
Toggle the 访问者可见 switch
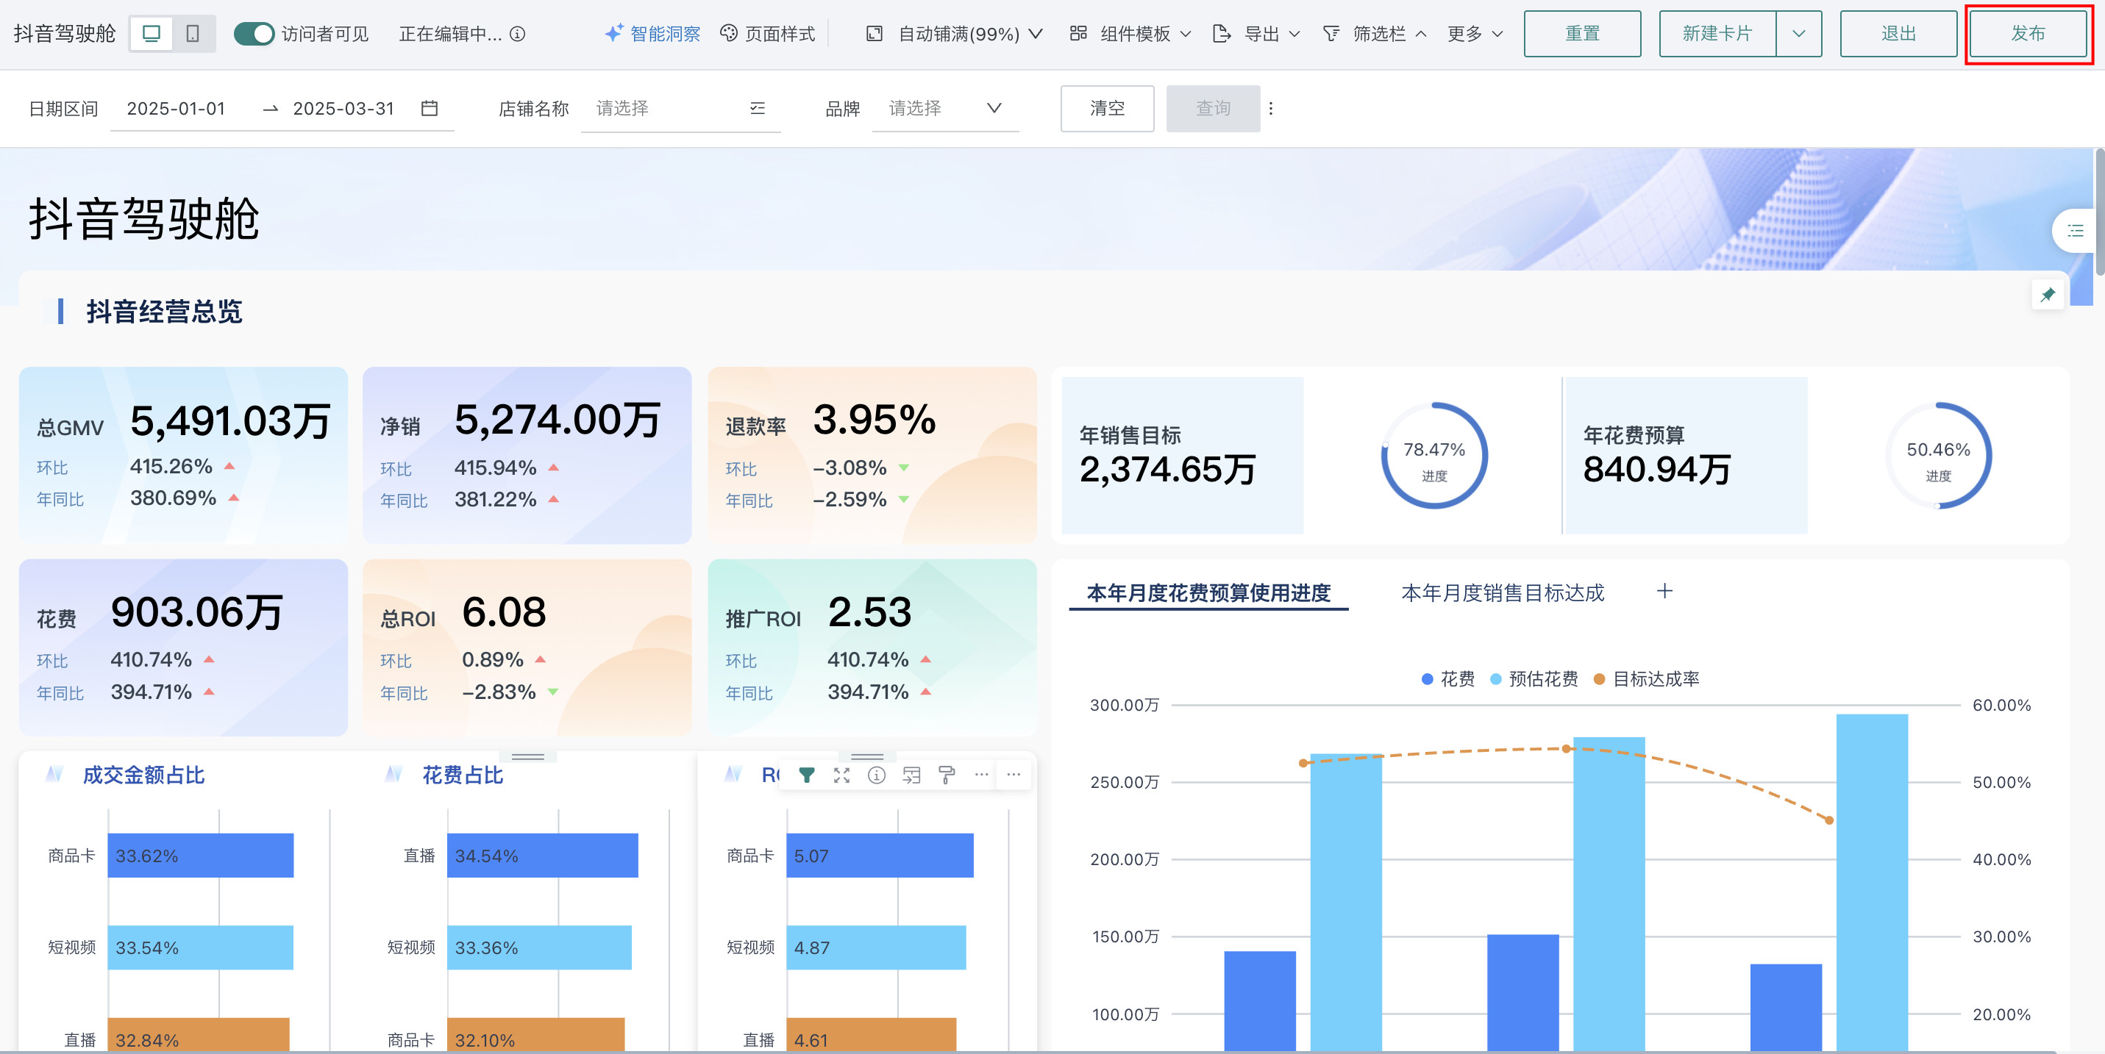pyautogui.click(x=254, y=34)
